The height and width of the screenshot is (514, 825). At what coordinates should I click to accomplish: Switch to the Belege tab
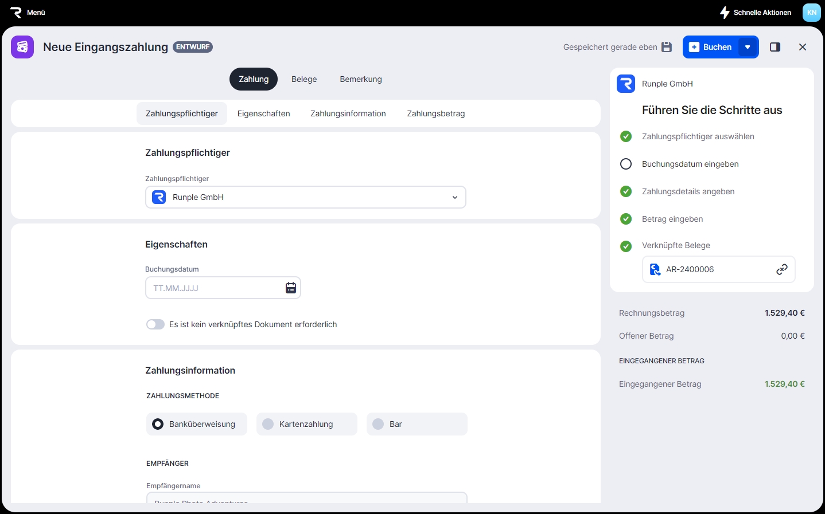pyautogui.click(x=304, y=79)
